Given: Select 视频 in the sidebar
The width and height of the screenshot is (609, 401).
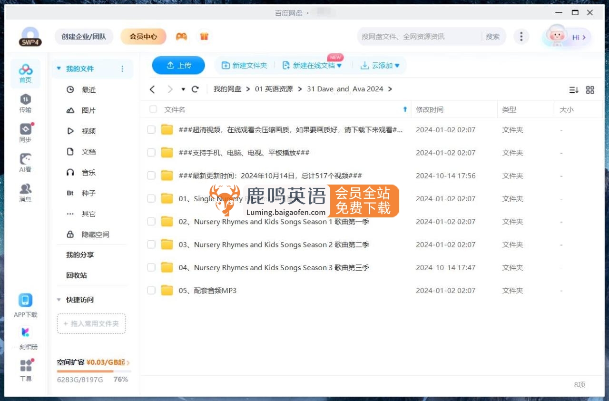Looking at the screenshot, I should tap(88, 131).
